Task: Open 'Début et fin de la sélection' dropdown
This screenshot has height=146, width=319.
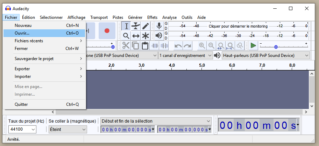Action: (156, 121)
